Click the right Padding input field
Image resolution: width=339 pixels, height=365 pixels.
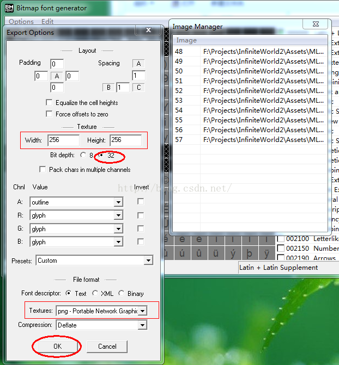[x=72, y=76]
